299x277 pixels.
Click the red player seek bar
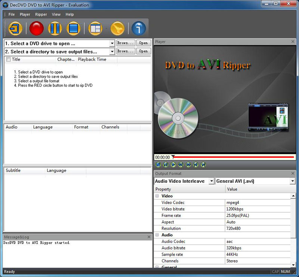point(234,157)
